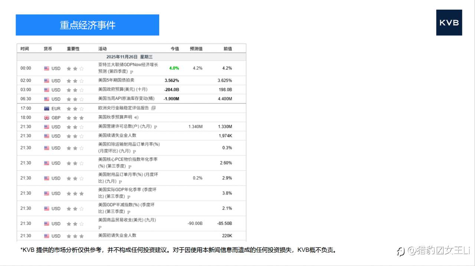Click the green 4.0% GDPNow value

click(173, 68)
